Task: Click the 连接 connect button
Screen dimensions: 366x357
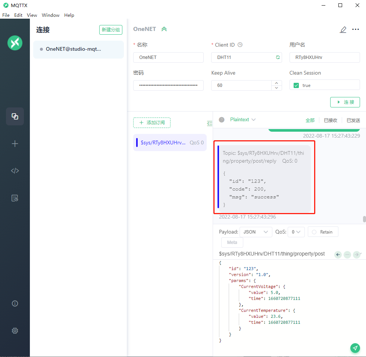Action: (345, 102)
